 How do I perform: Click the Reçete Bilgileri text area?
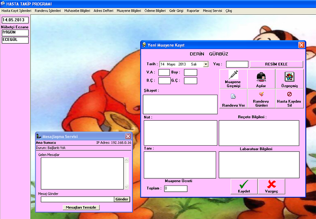click(x=259, y=133)
